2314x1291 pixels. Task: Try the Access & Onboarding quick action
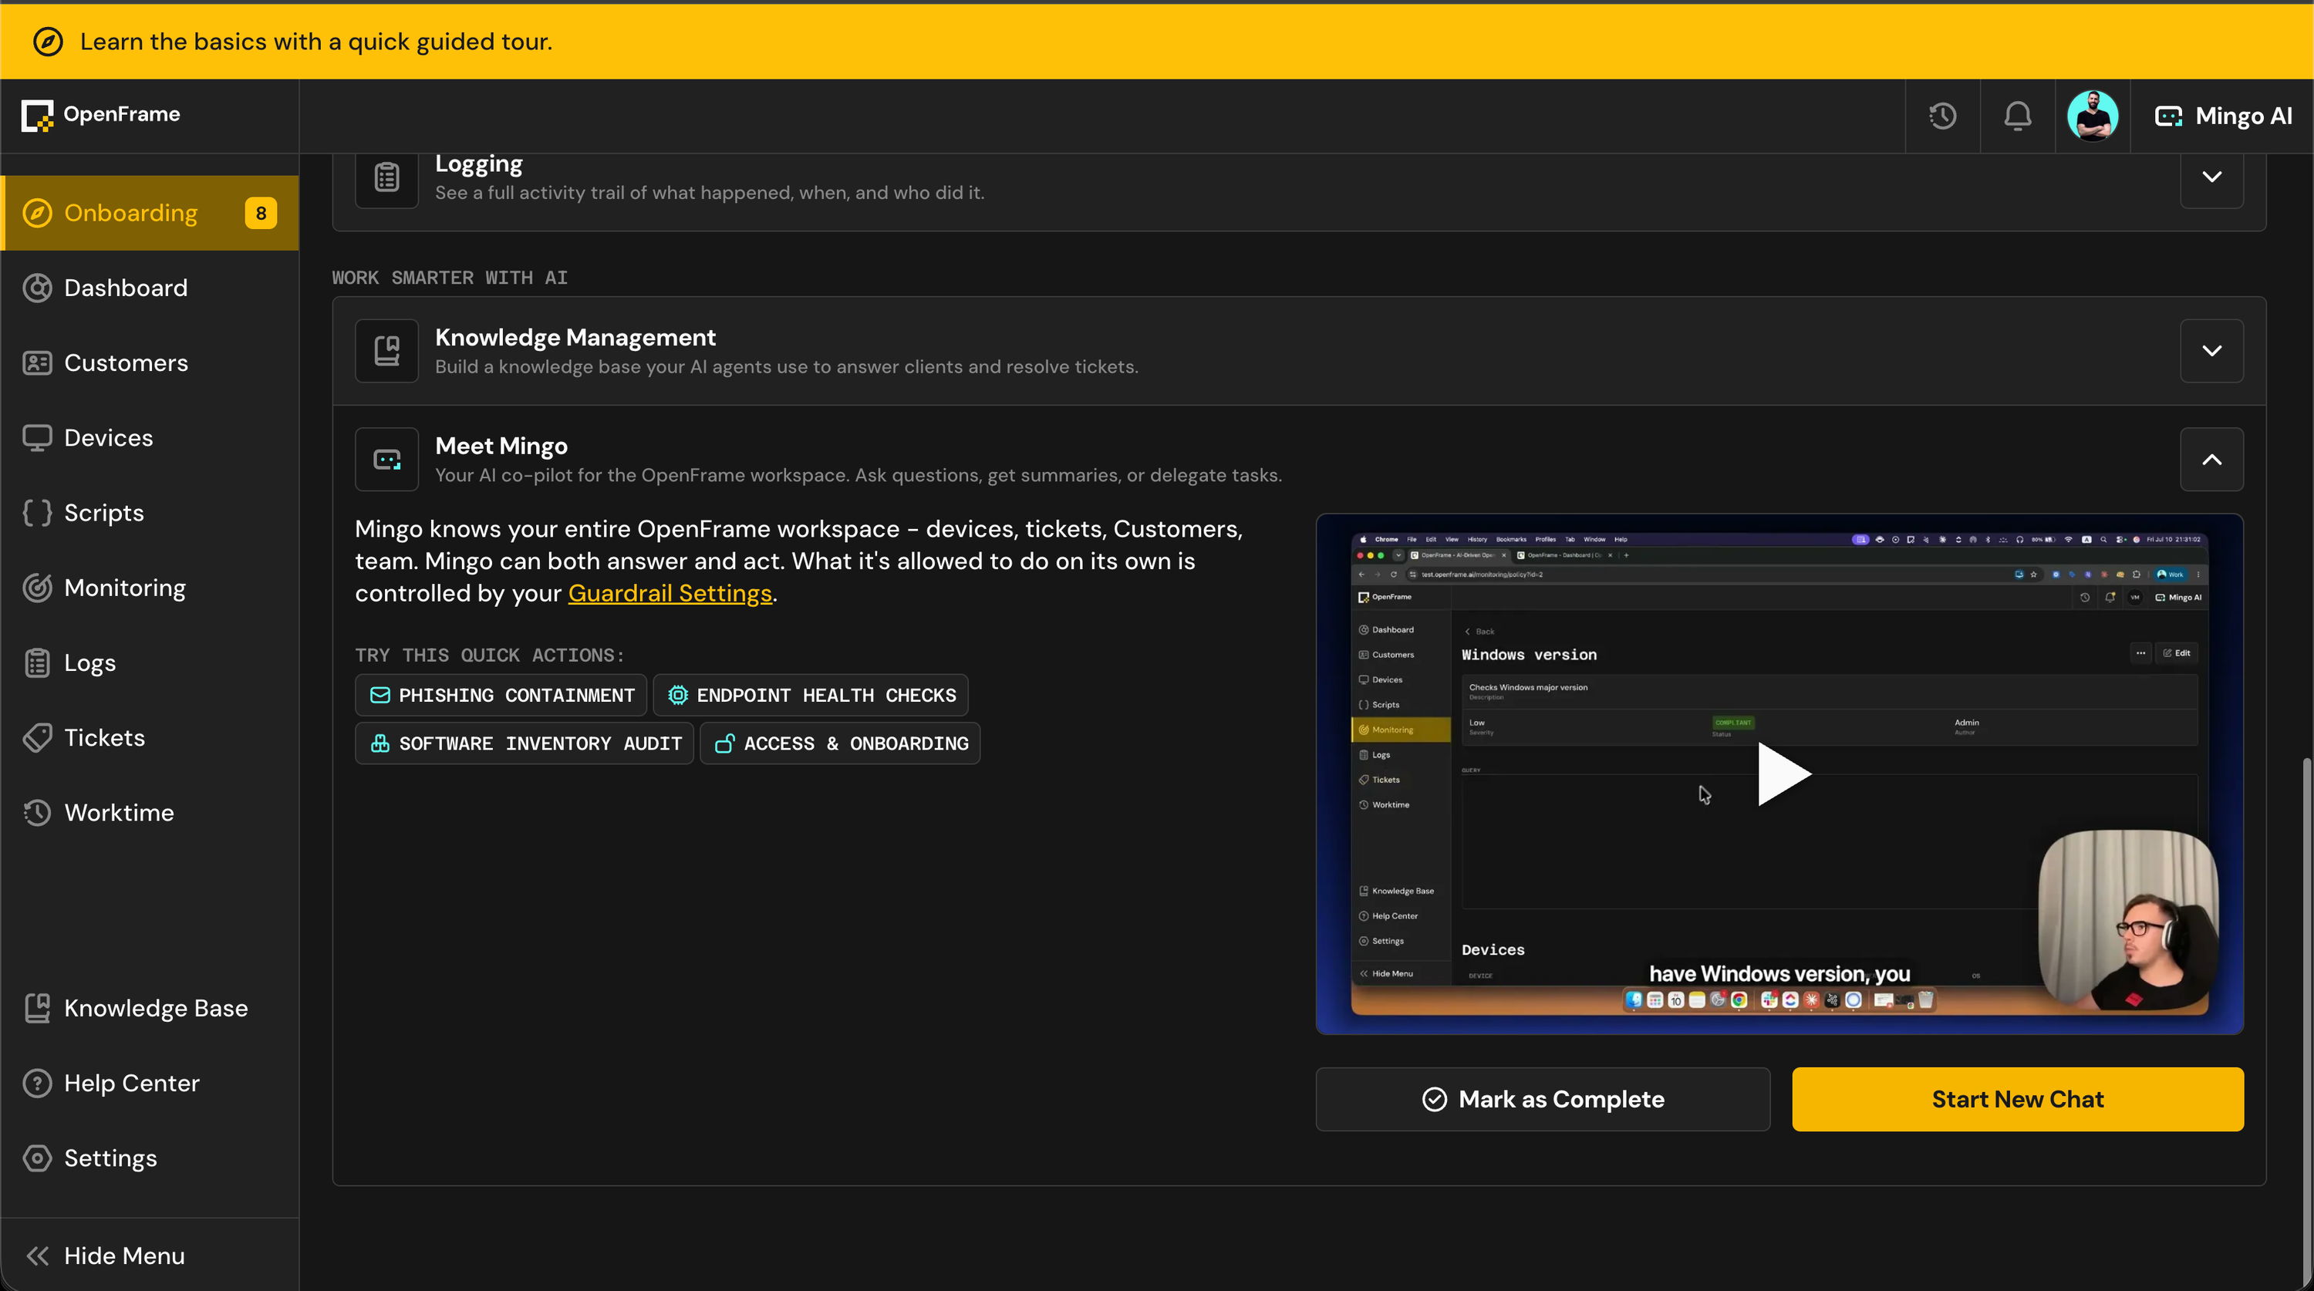840,744
